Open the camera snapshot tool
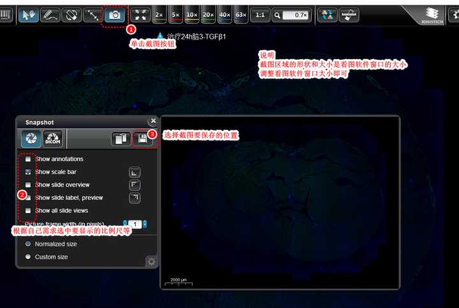The height and width of the screenshot is (308, 459). 115,15
